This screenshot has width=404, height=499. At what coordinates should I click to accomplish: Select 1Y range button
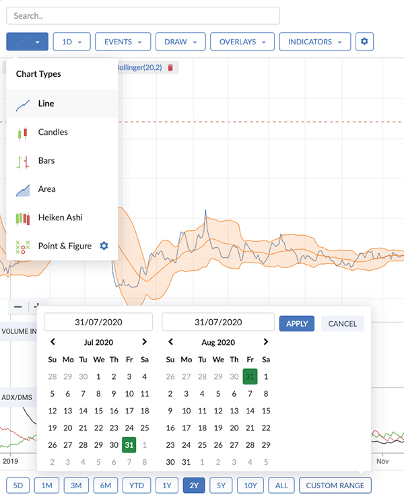click(167, 486)
